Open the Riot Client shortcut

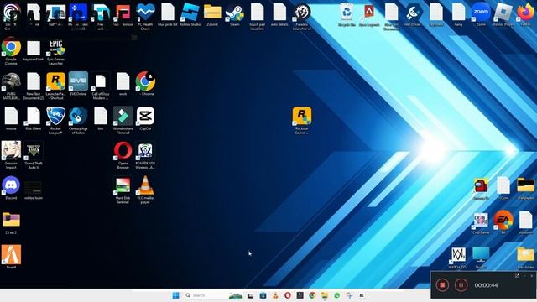click(x=34, y=117)
